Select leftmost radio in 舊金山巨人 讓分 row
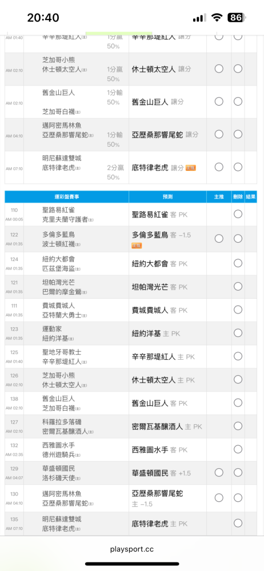The image size is (264, 571). [x=219, y=102]
